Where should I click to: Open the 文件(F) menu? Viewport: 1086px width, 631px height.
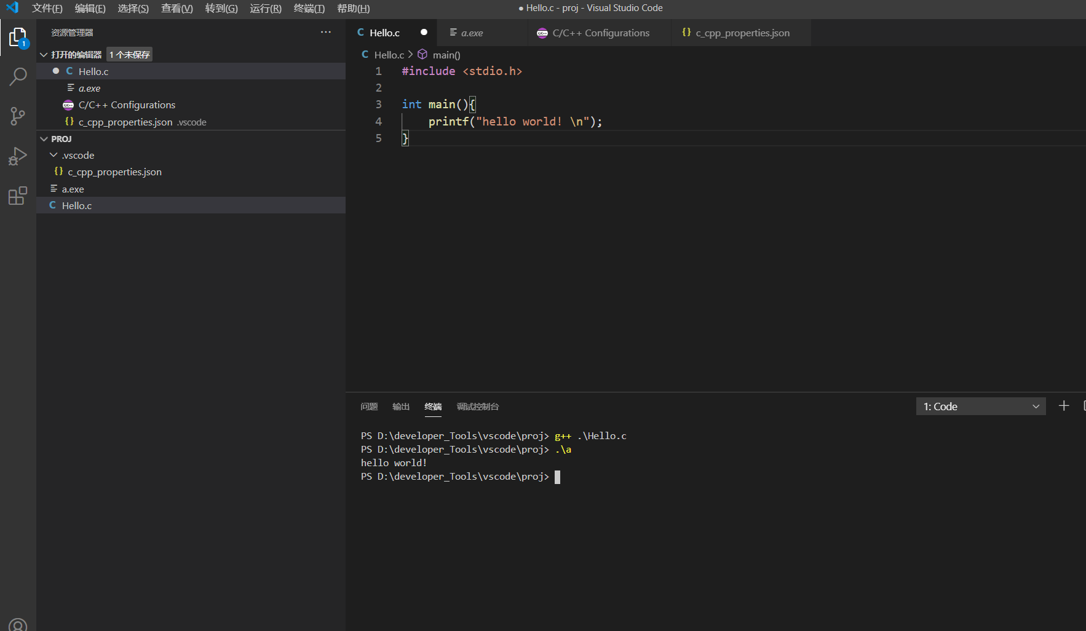tap(47, 8)
